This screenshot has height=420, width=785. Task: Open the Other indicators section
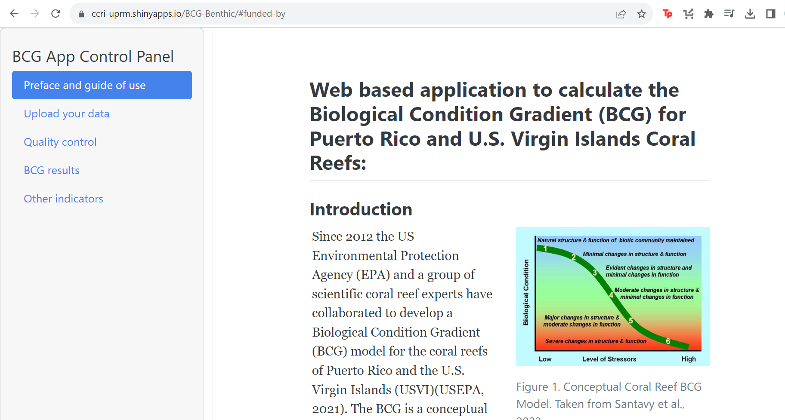click(63, 199)
